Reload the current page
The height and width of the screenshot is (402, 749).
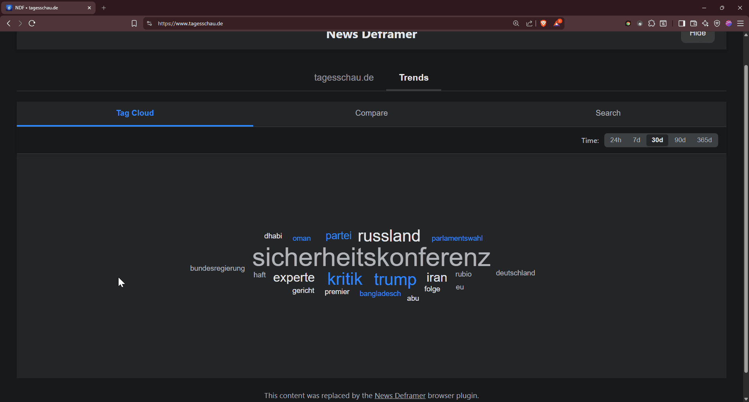pyautogui.click(x=32, y=23)
